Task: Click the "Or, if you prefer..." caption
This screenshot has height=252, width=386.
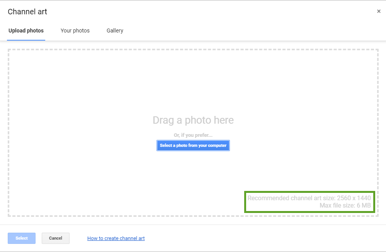Action: 193,135
